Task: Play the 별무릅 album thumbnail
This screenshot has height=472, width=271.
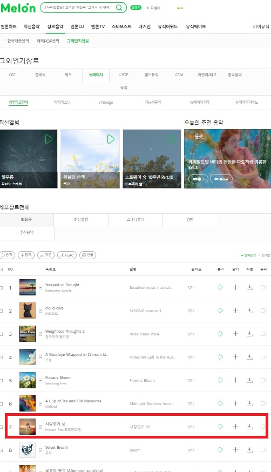Action: coord(49,139)
